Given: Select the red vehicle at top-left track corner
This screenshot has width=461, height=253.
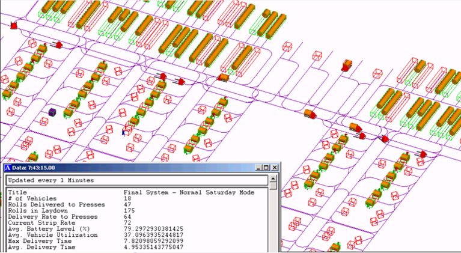Looking at the screenshot, I should click(x=13, y=25).
